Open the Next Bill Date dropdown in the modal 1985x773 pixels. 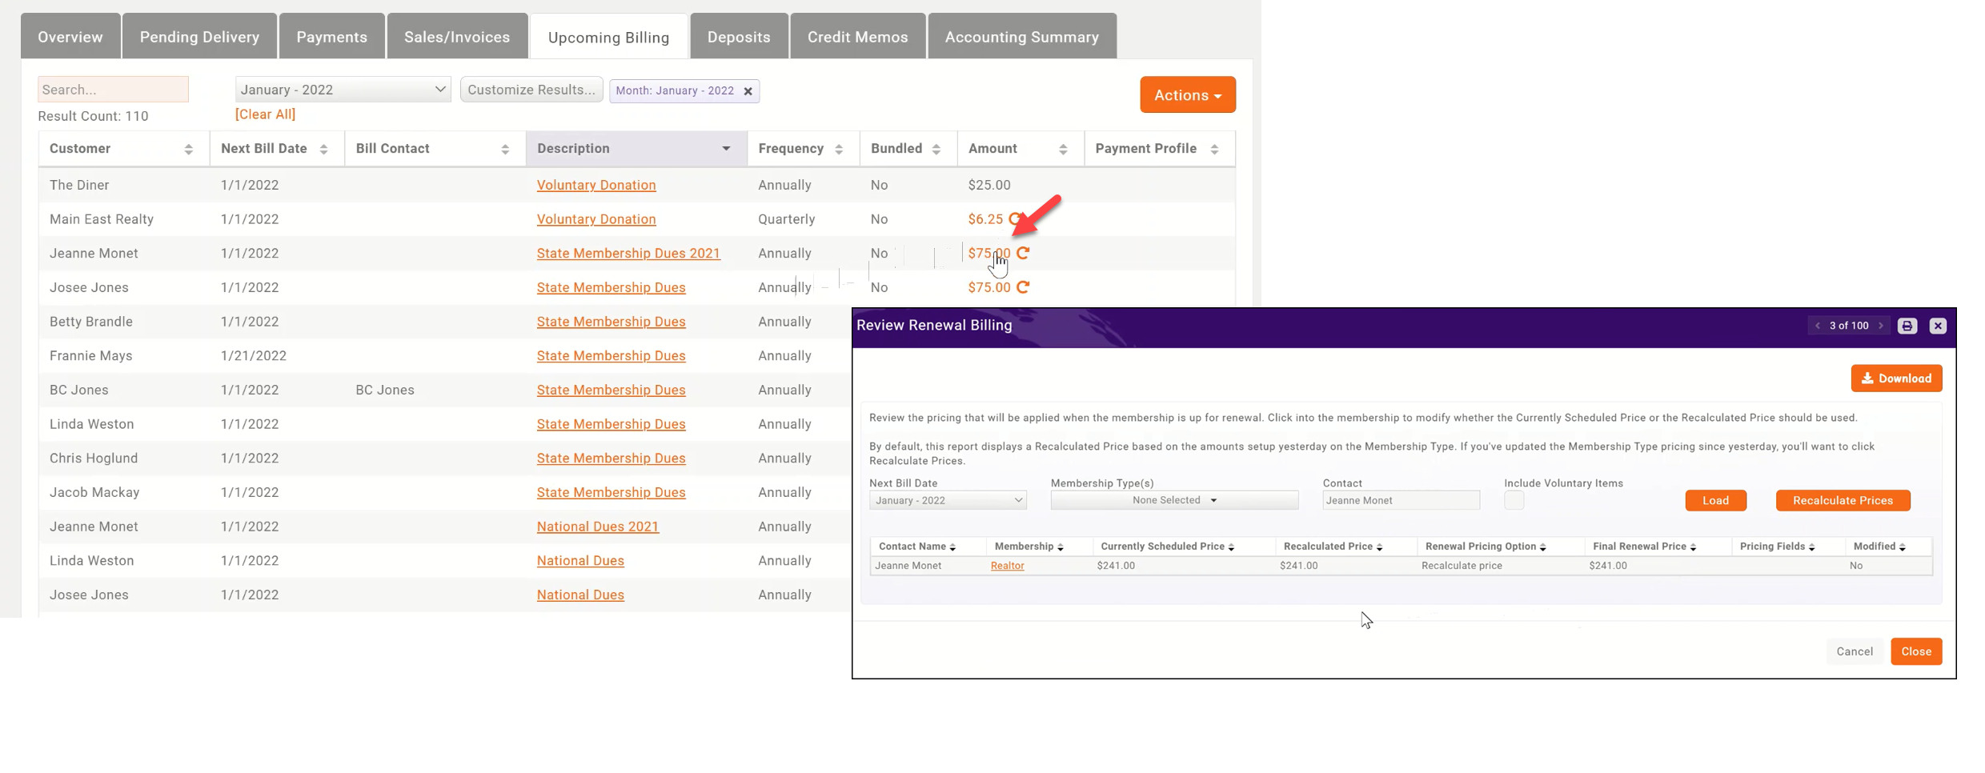point(948,499)
